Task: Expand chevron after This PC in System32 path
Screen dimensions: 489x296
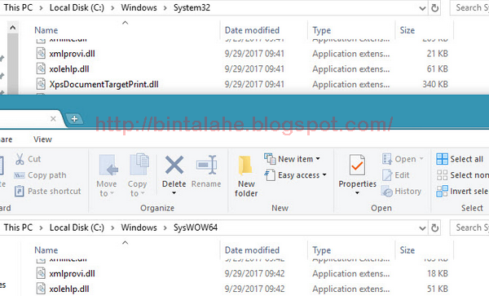Action: click(42, 8)
